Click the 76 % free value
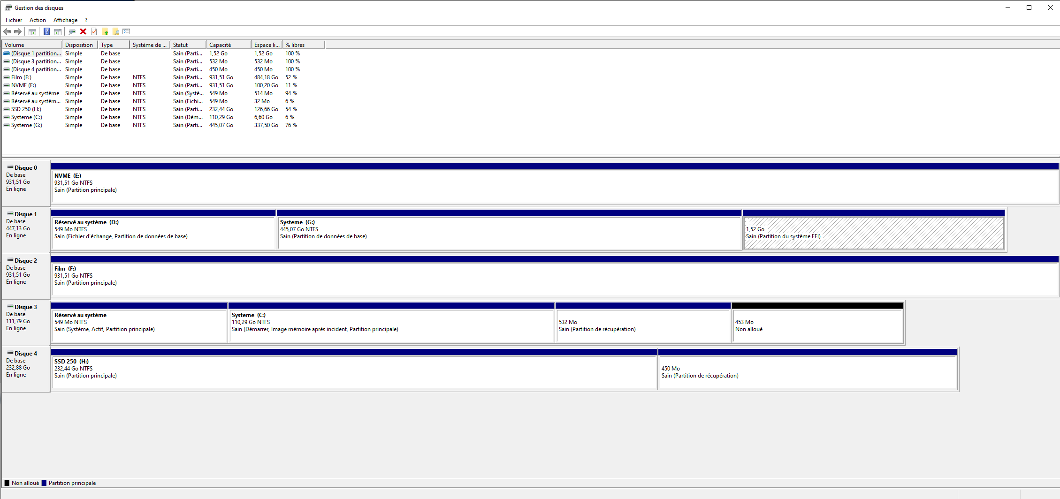1060x499 pixels. pos(291,125)
